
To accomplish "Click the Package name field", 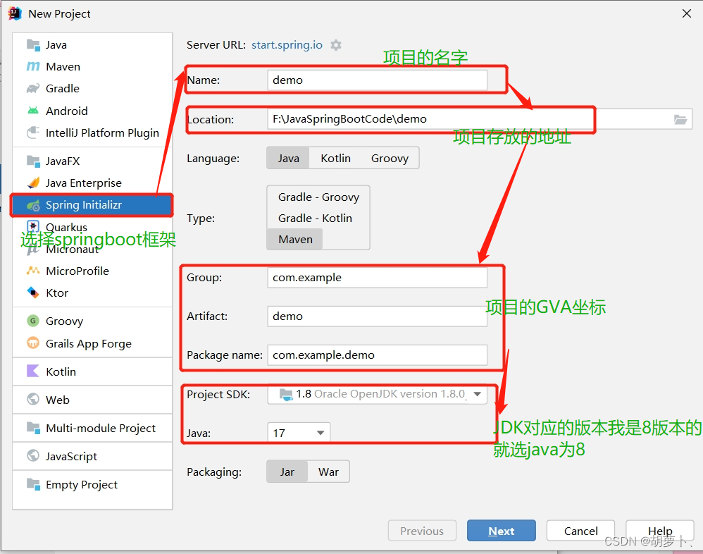I will point(377,355).
